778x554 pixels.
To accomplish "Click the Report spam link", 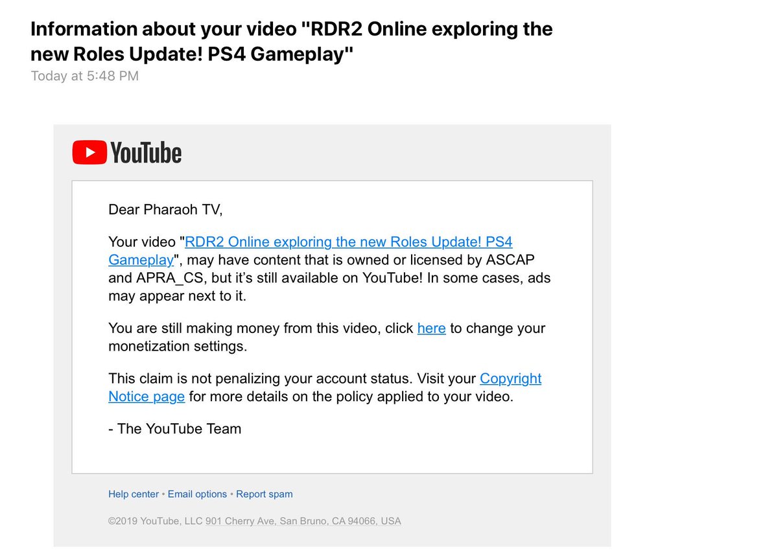I will 265,494.
